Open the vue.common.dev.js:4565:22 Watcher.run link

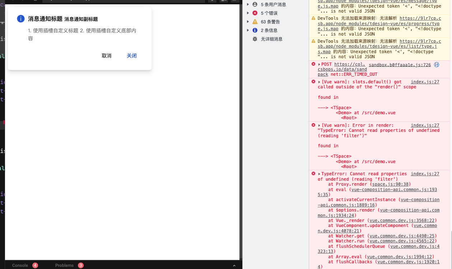tap(402, 241)
